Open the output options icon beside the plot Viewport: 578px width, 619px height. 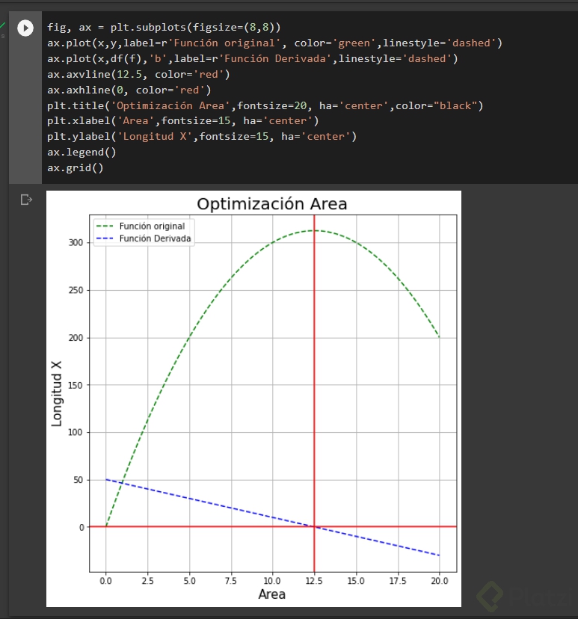click(x=26, y=200)
